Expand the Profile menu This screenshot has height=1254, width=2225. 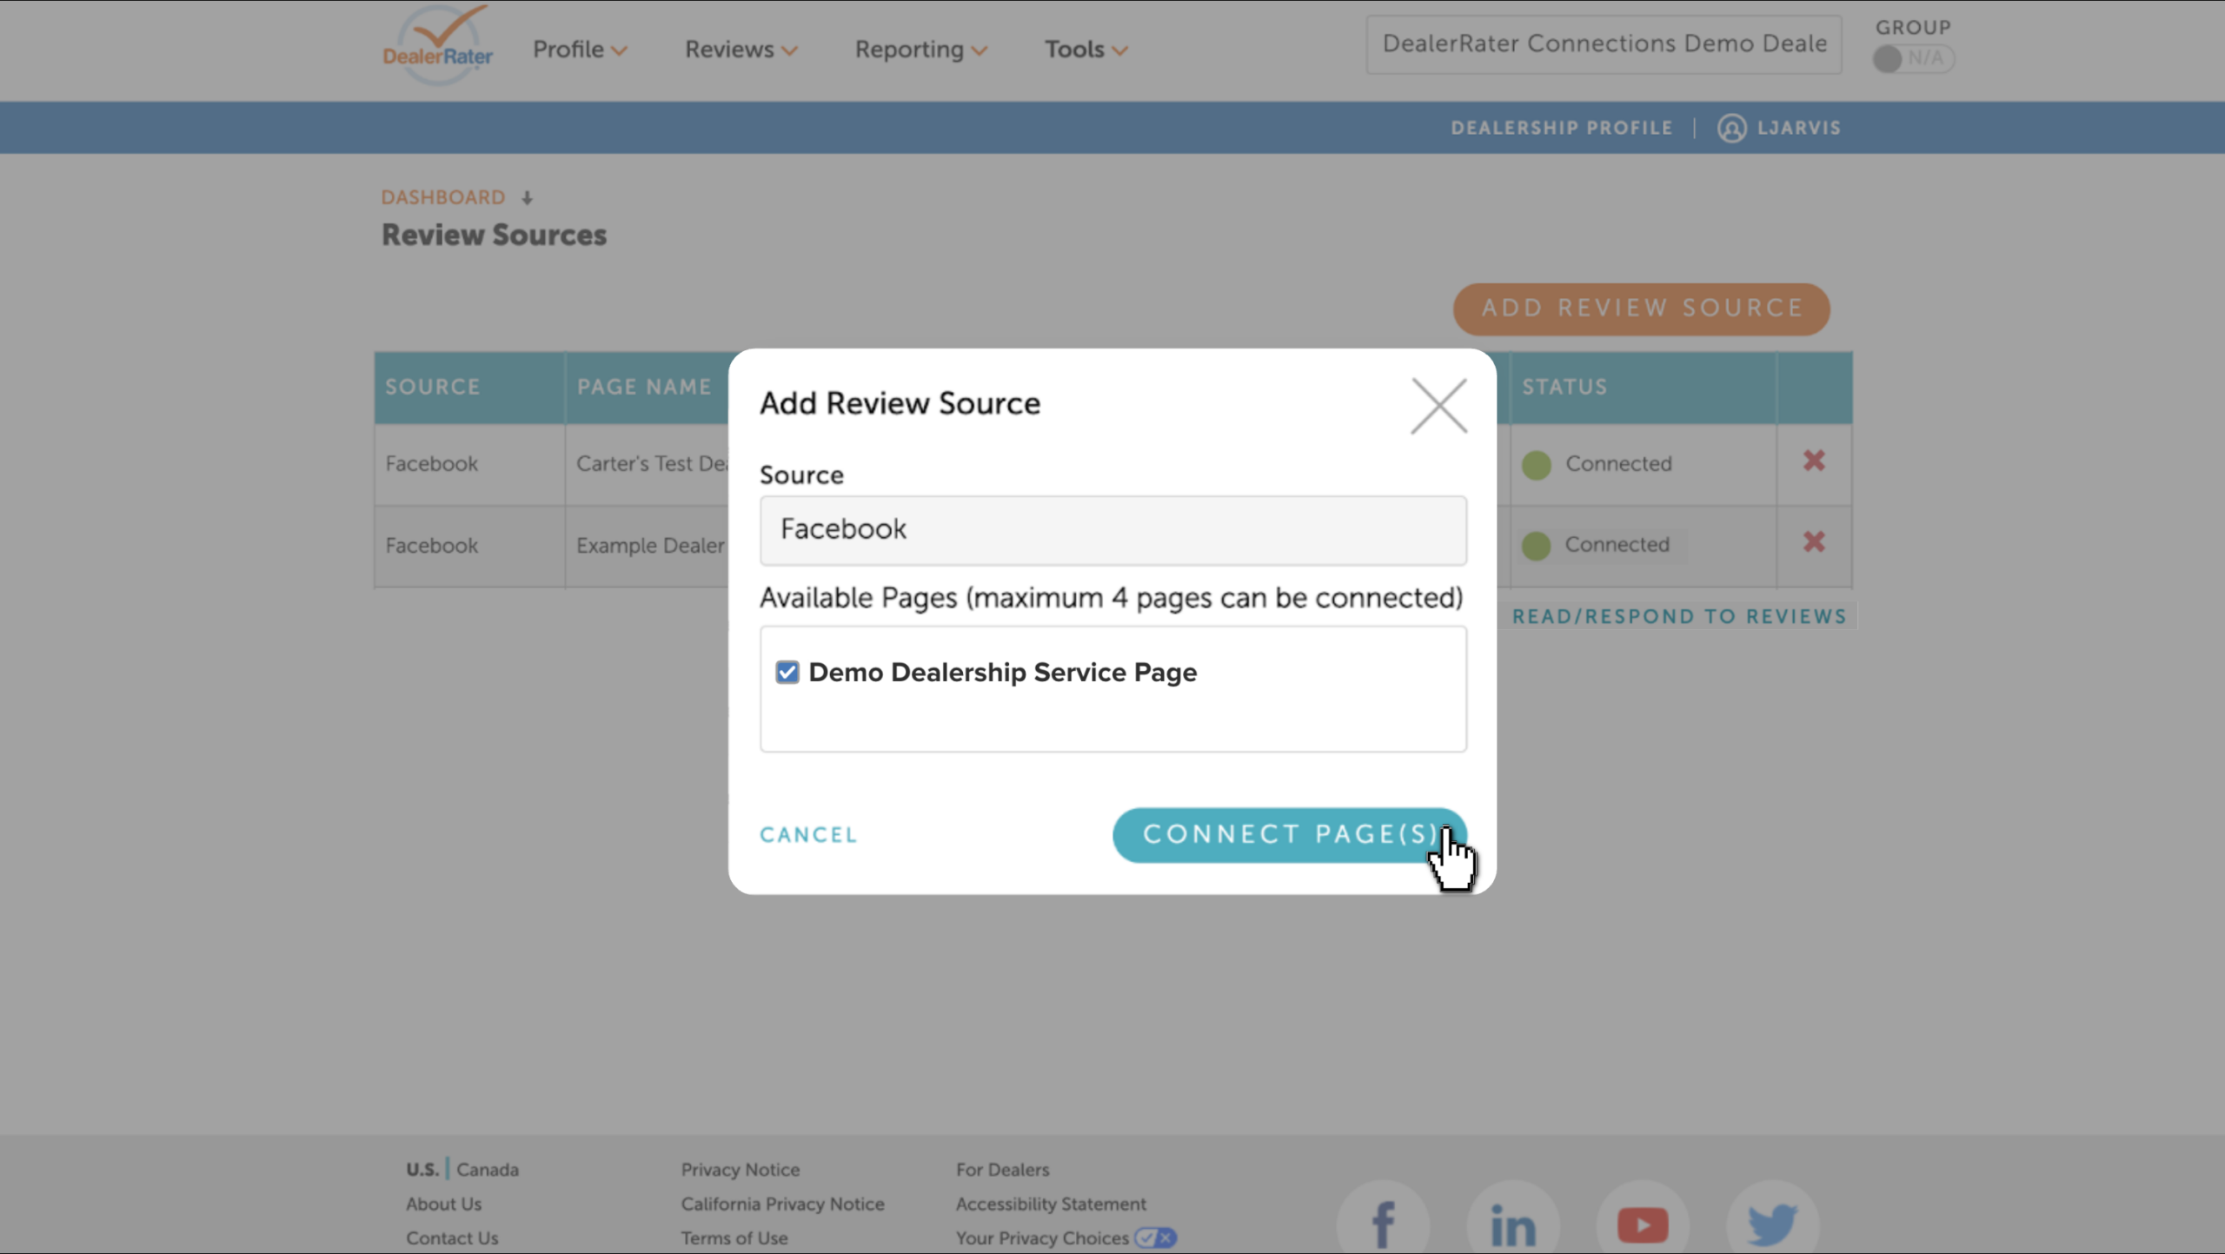(580, 50)
